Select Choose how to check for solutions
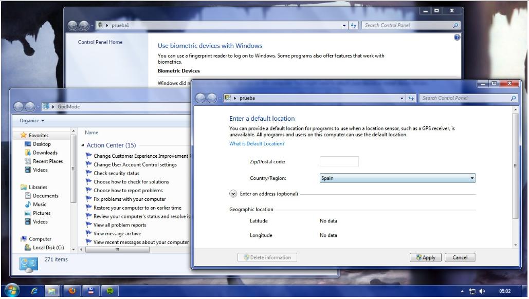The width and height of the screenshot is (529, 299). tap(131, 182)
